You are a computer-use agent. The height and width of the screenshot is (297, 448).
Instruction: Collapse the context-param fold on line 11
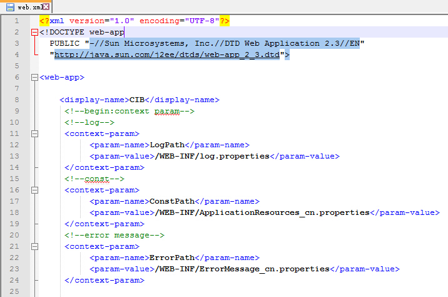34,133
